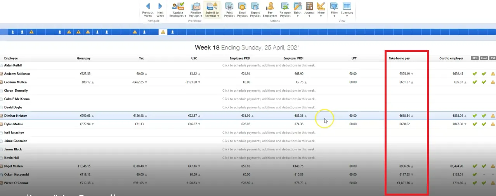The width and height of the screenshot is (496, 196).
Task: Select employee Dylan Mullen
Action: click(x=14, y=124)
